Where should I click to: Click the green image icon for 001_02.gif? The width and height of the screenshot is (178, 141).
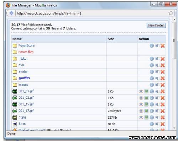pyautogui.click(x=146, y=98)
